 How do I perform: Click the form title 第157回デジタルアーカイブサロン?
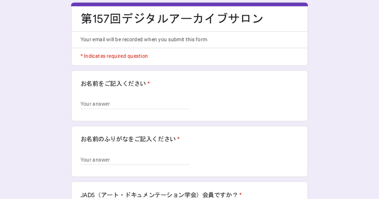172,19
